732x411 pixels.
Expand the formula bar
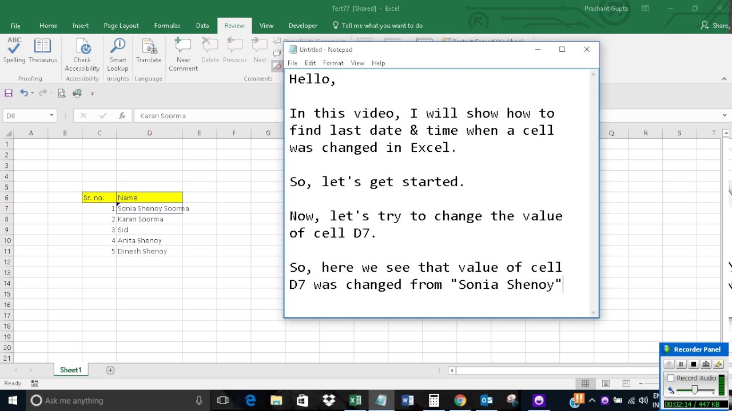[x=725, y=115]
